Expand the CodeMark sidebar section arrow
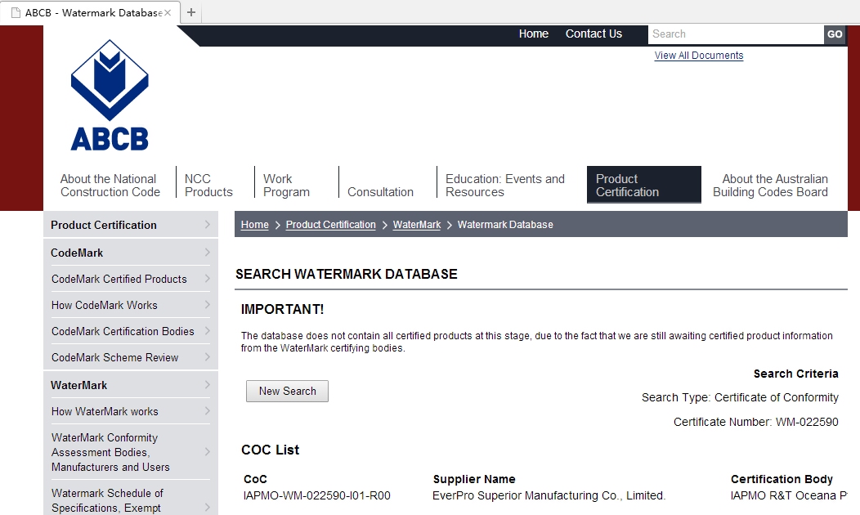860x515 pixels. coord(208,253)
